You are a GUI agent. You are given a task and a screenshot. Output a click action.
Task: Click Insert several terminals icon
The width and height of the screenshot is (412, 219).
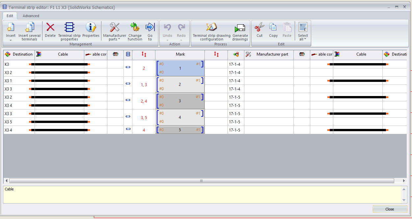point(29,28)
